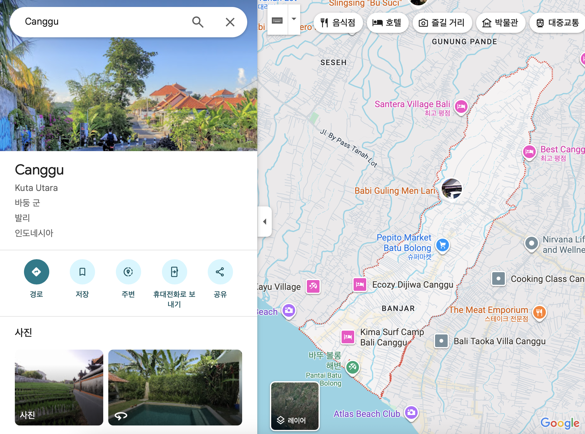The image size is (585, 434).
Task: Open the 사진 photos thumbnail
Action: click(59, 388)
